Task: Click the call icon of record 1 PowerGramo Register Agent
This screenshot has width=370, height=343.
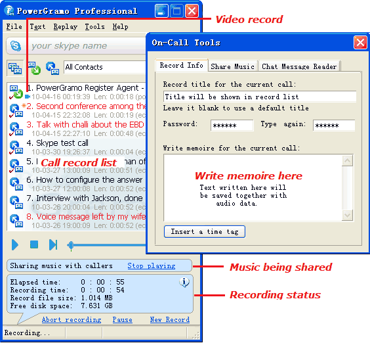Action: [x=16, y=92]
